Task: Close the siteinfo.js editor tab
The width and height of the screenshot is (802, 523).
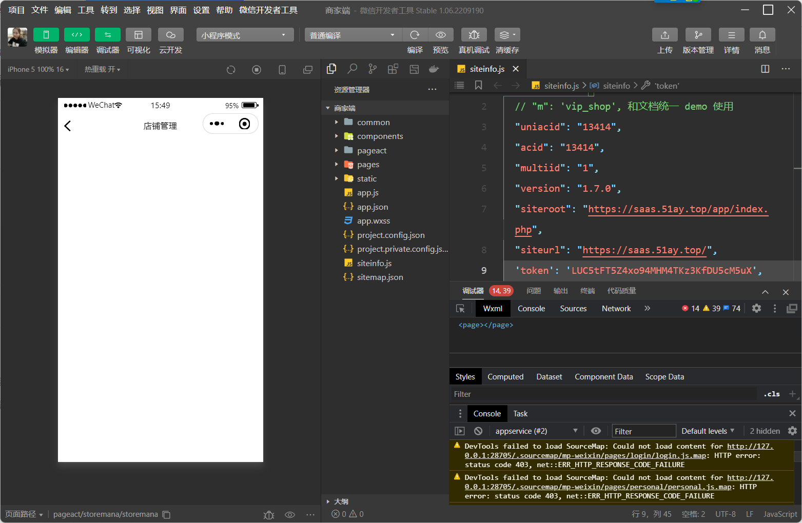Action: 516,69
